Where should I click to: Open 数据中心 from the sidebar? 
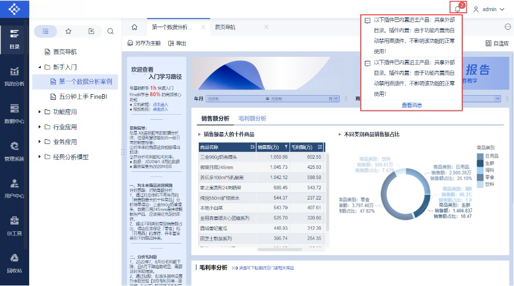tap(14, 114)
